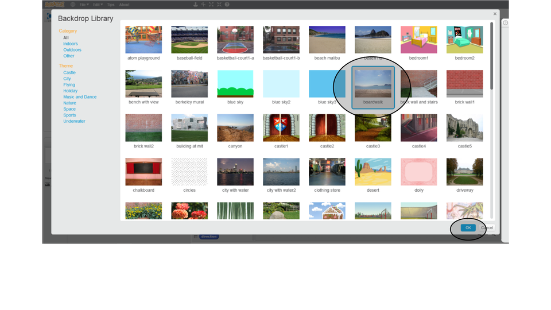The image size is (551, 310).
Task: Click the Block help question mark icon
Action: pos(227,5)
